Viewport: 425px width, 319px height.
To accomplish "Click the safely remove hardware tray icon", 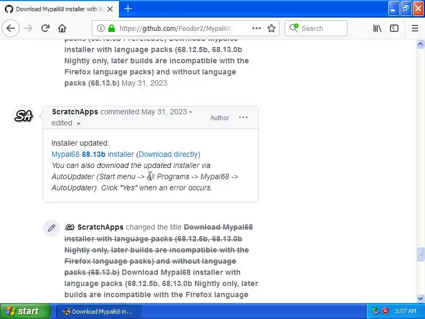I will [376, 311].
